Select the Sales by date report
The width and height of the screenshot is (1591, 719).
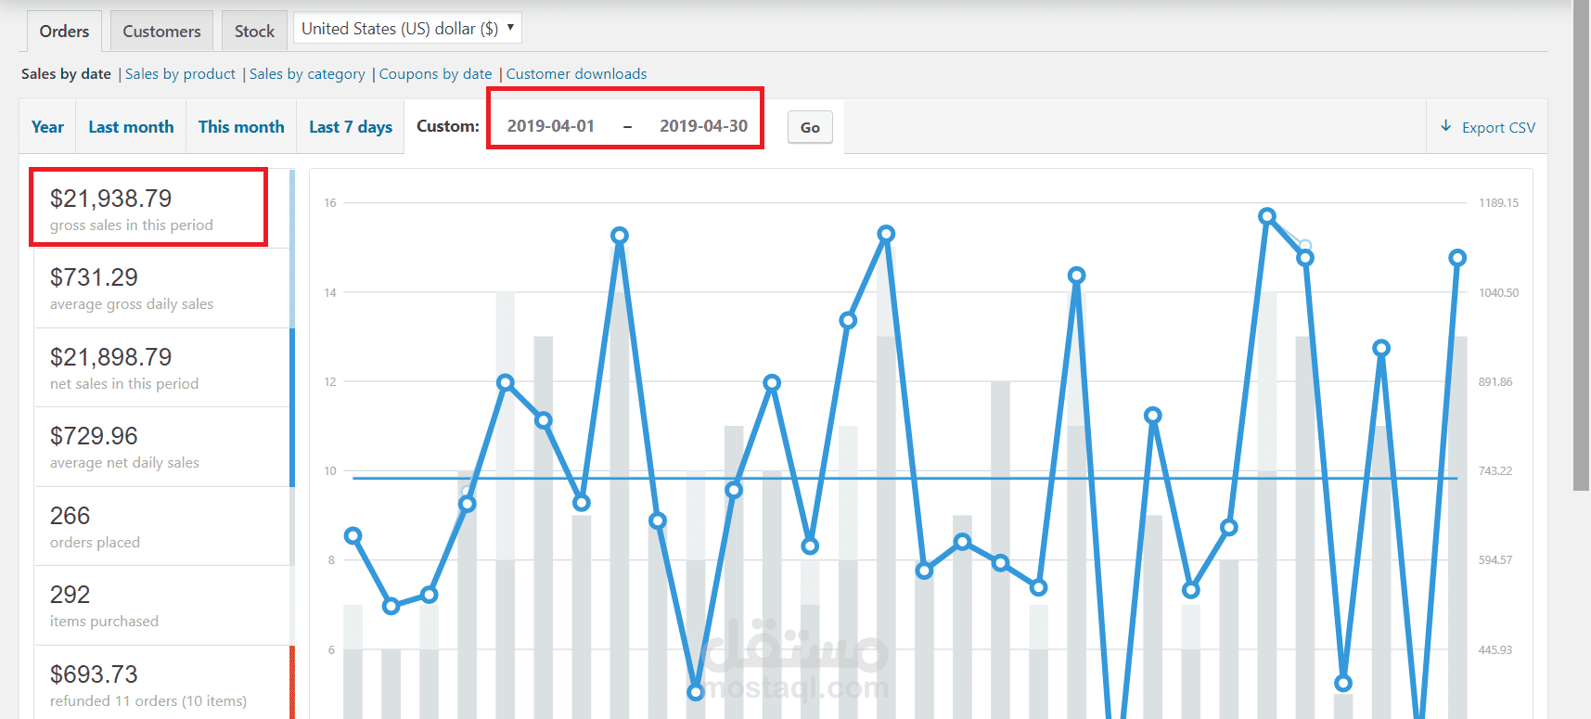pos(66,74)
